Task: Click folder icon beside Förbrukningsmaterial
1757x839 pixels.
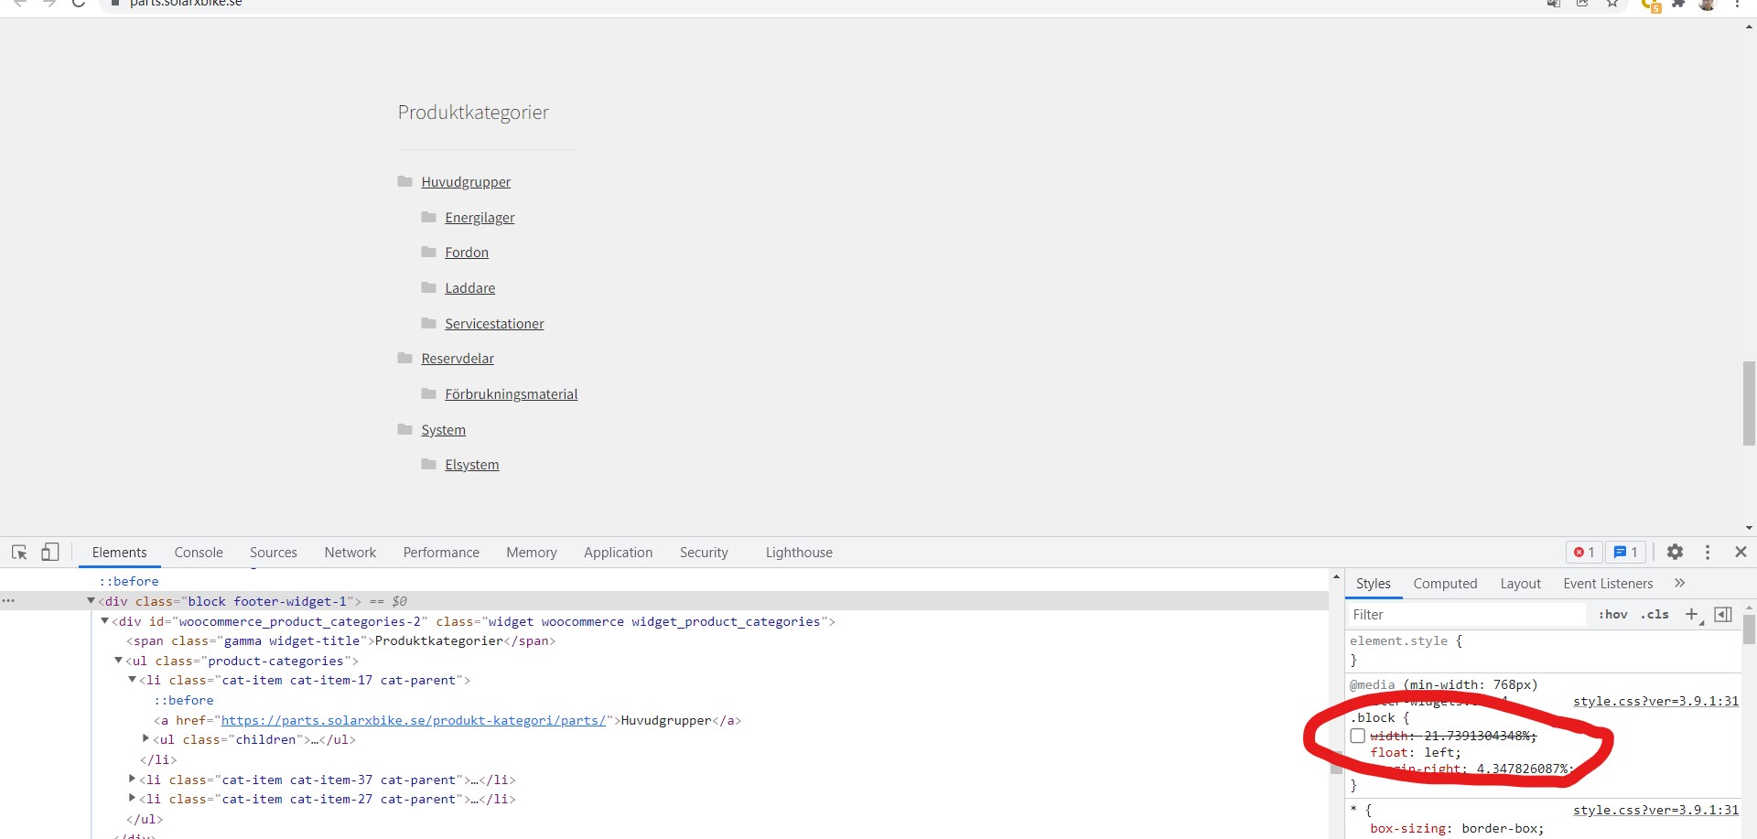Action: tap(428, 393)
